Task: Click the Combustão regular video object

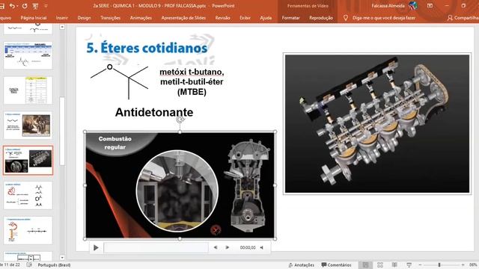Action: (x=180, y=185)
